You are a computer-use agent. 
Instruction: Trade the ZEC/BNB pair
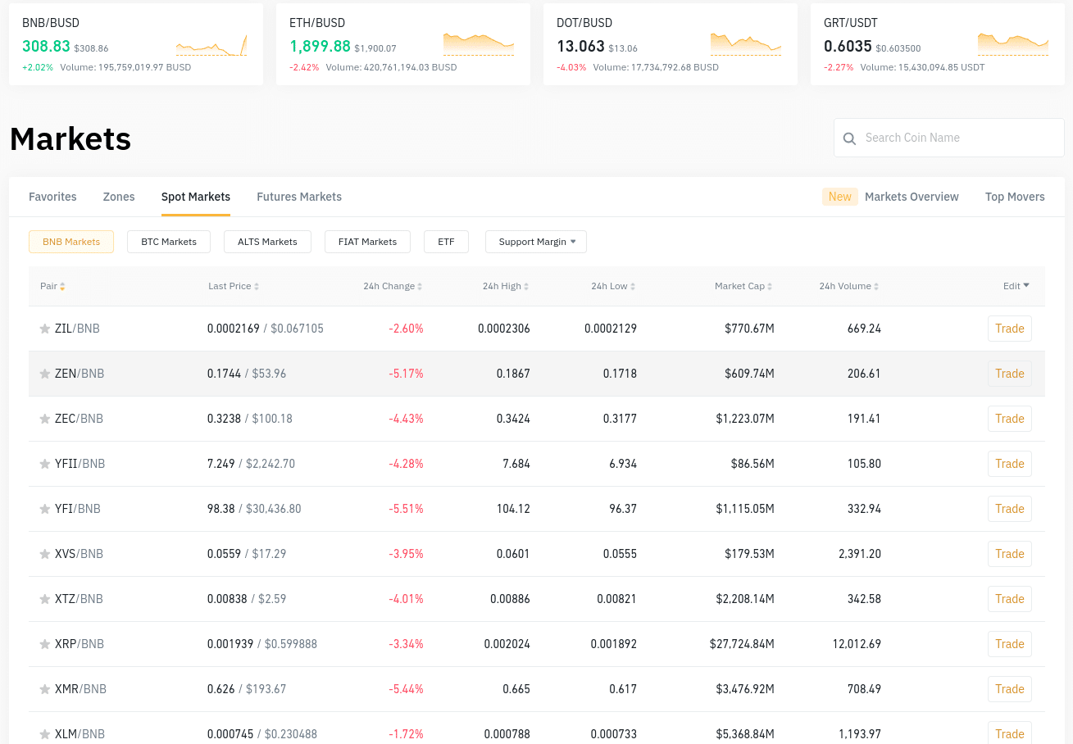tap(1010, 419)
